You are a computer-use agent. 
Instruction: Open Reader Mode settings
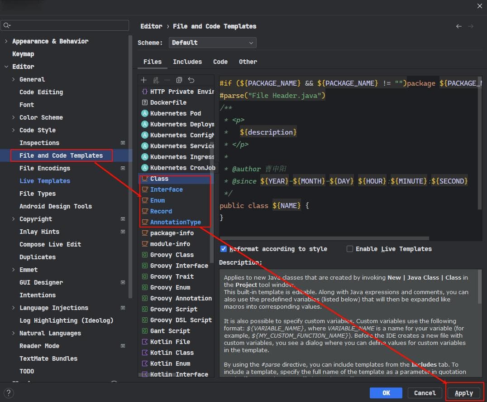tap(39, 346)
